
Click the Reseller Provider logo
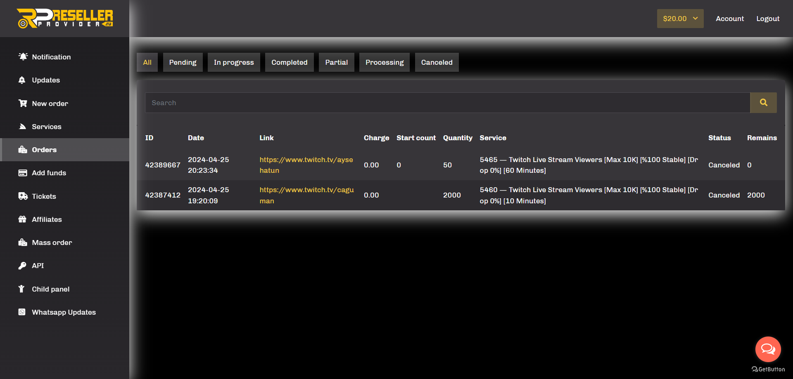[x=65, y=19]
